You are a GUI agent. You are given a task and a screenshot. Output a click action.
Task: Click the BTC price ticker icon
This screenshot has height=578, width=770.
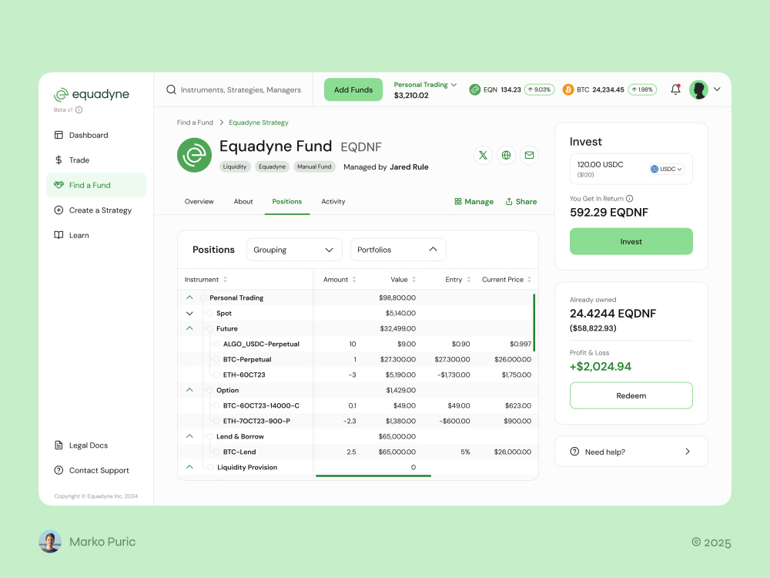[568, 89]
